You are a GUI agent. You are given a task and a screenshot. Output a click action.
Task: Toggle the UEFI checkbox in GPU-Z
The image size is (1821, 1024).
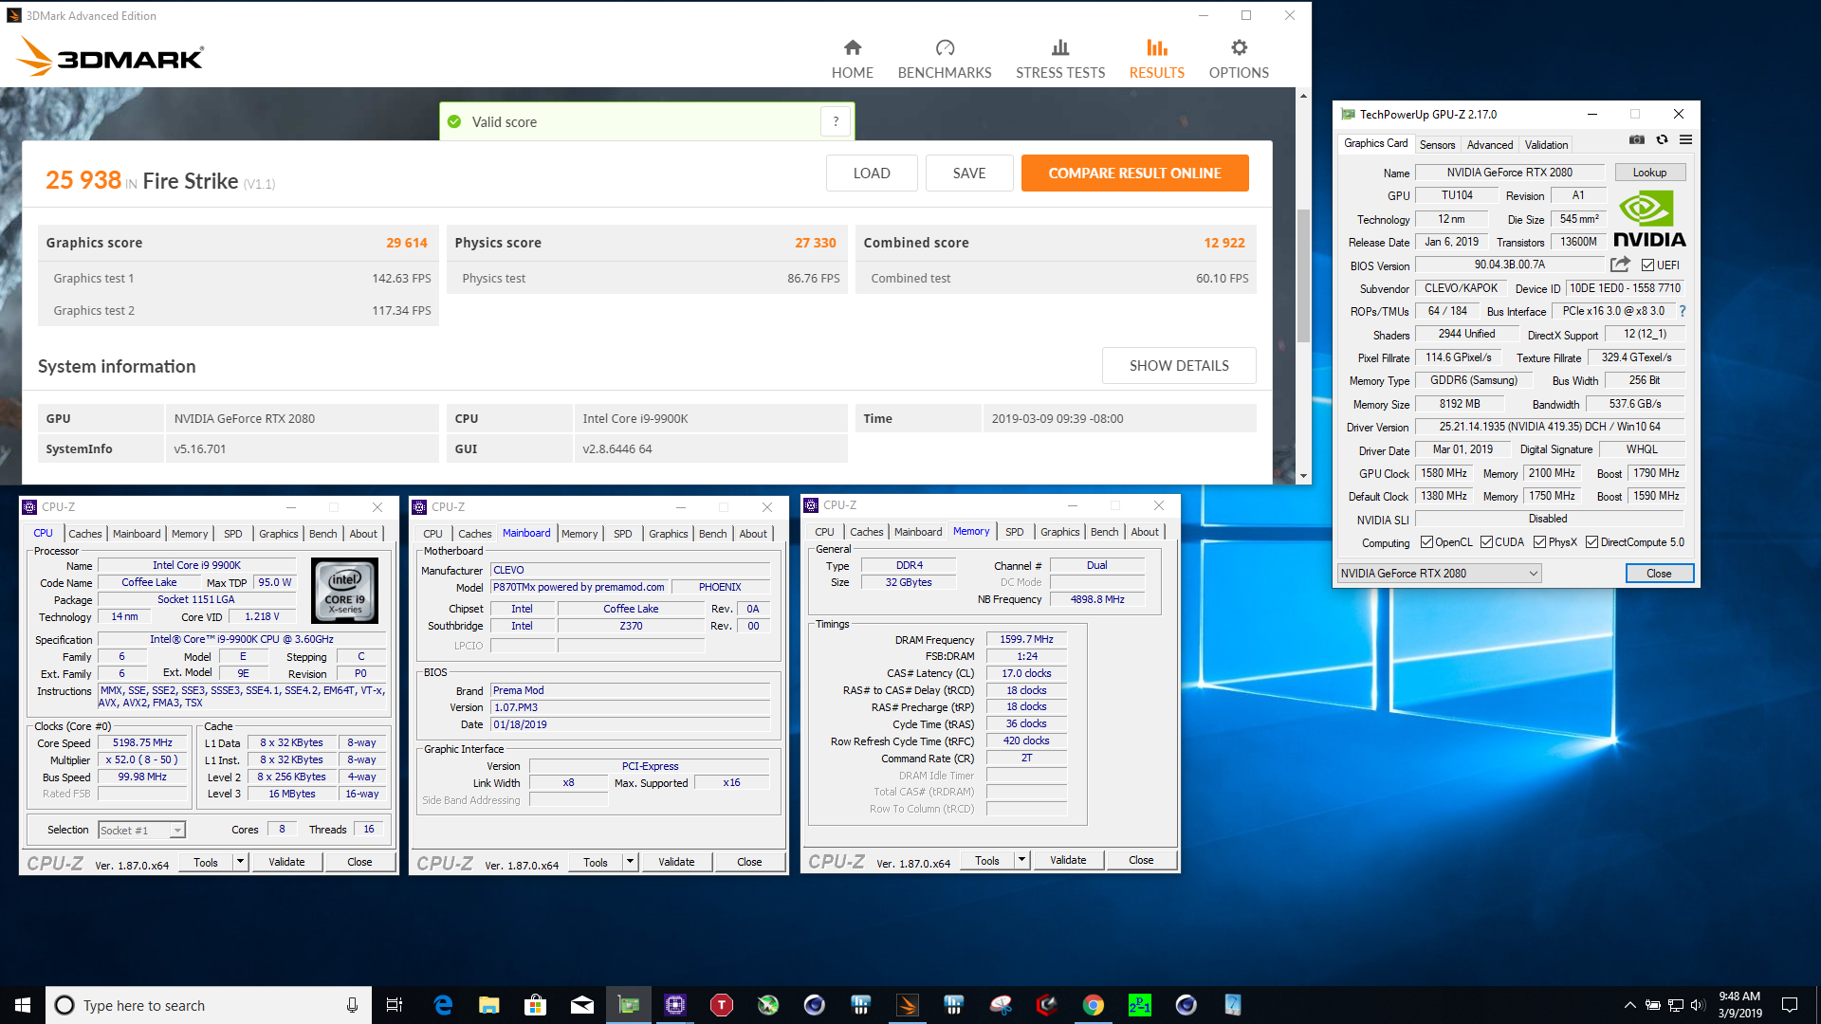click(x=1647, y=265)
